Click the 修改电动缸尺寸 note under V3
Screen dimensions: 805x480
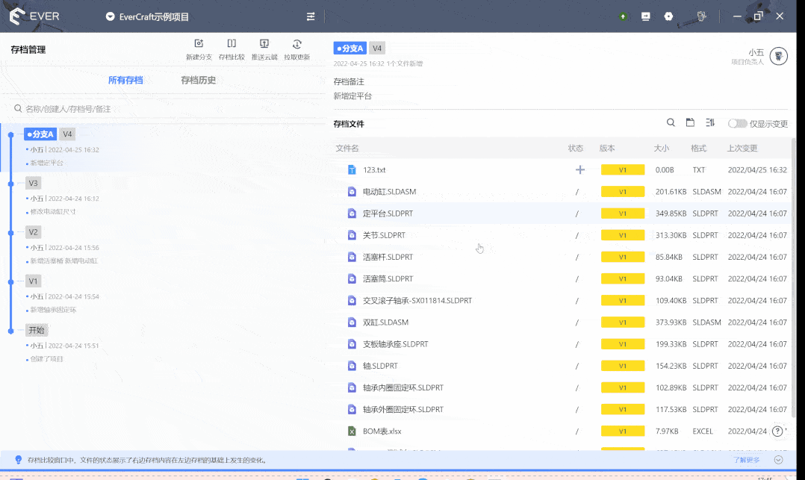click(53, 211)
